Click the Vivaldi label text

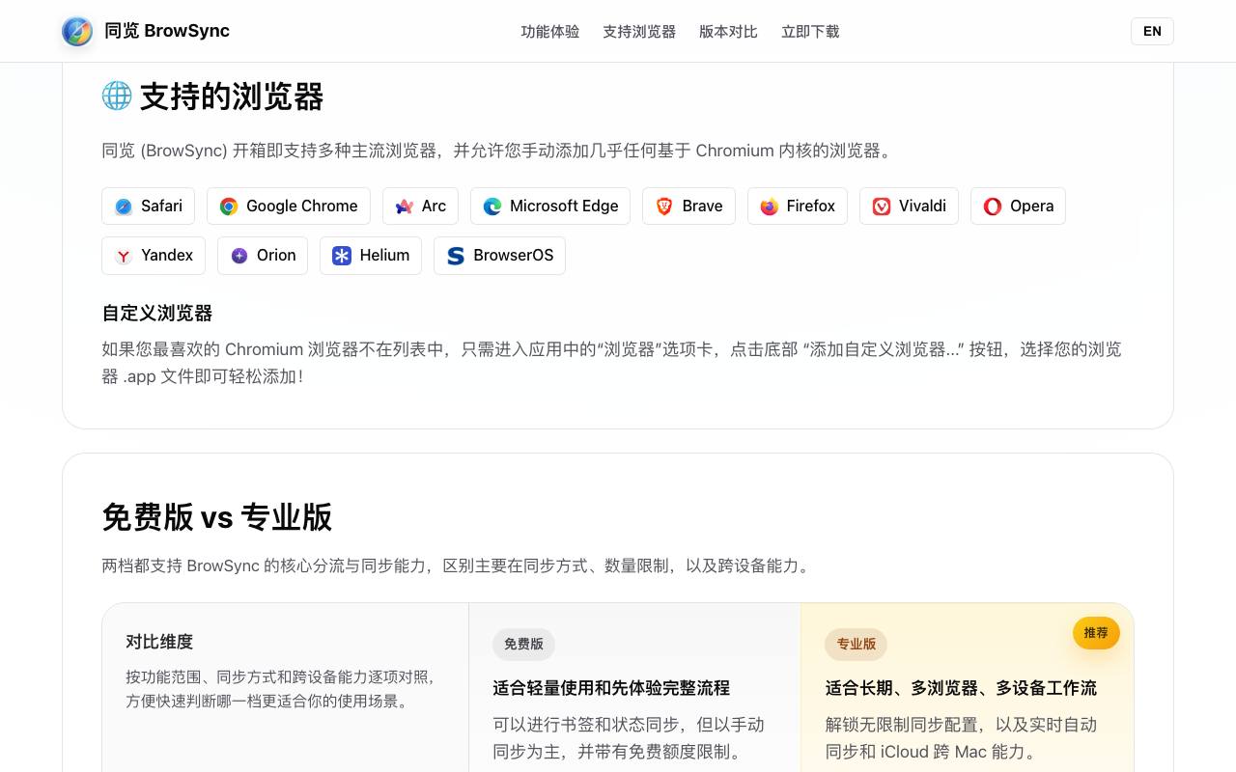(922, 206)
